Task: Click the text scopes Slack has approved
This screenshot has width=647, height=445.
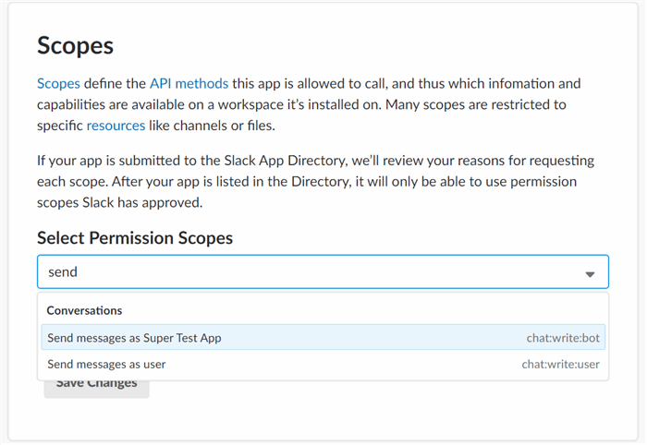Action: tap(119, 202)
